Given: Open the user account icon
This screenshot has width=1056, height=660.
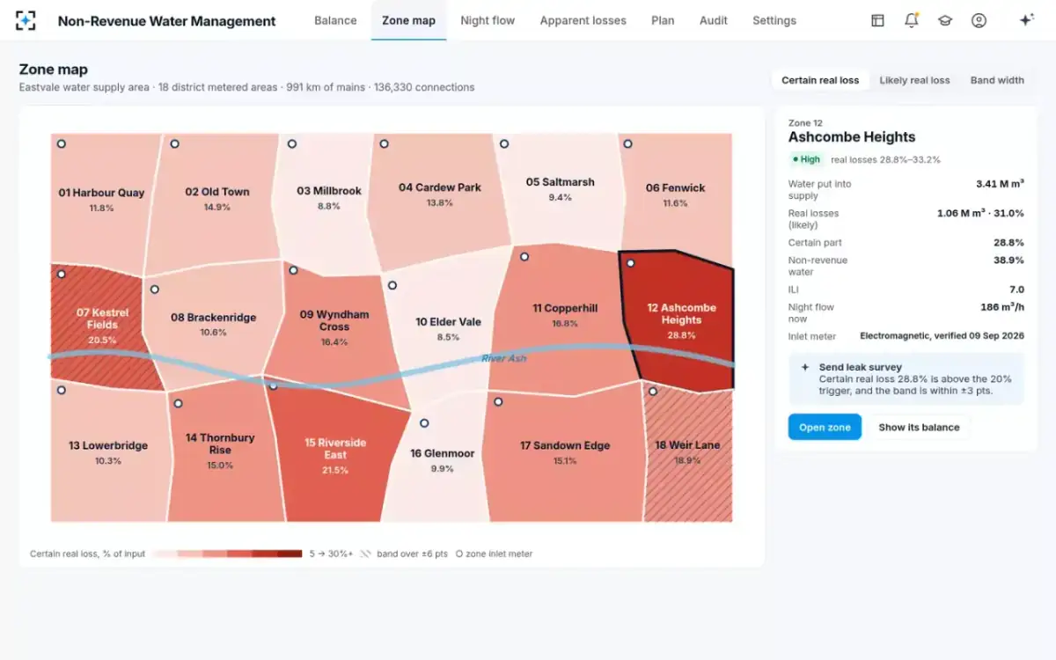Looking at the screenshot, I should pyautogui.click(x=979, y=20).
